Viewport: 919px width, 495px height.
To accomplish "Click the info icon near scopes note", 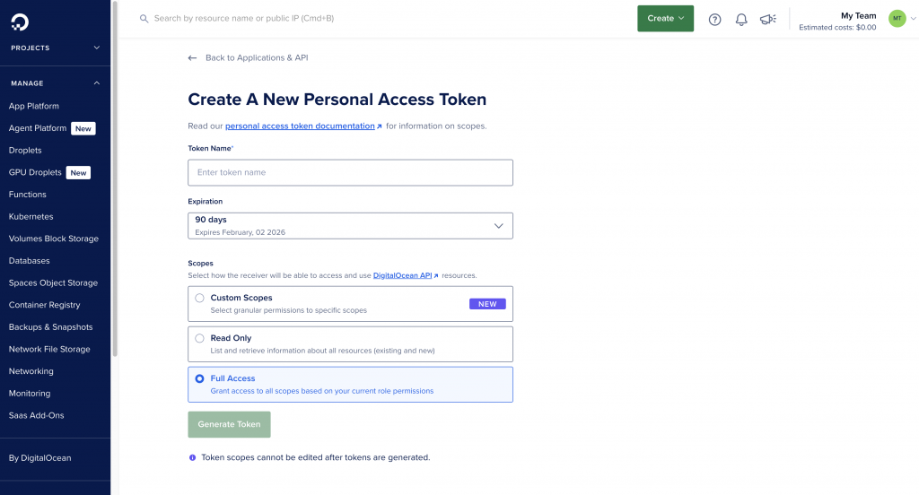I will pos(192,457).
